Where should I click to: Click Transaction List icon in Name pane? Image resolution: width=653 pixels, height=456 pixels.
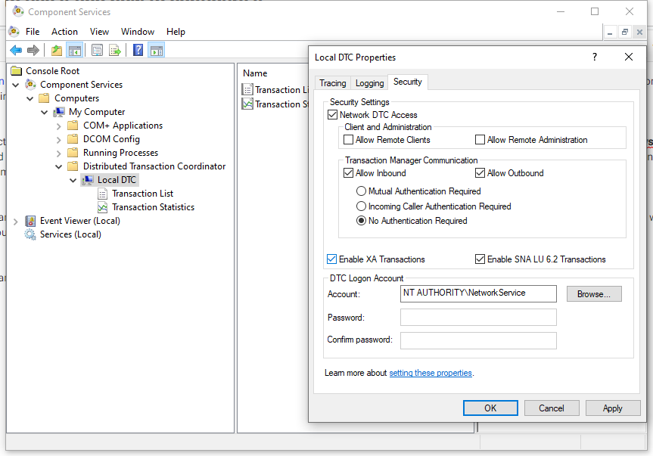tap(247, 89)
